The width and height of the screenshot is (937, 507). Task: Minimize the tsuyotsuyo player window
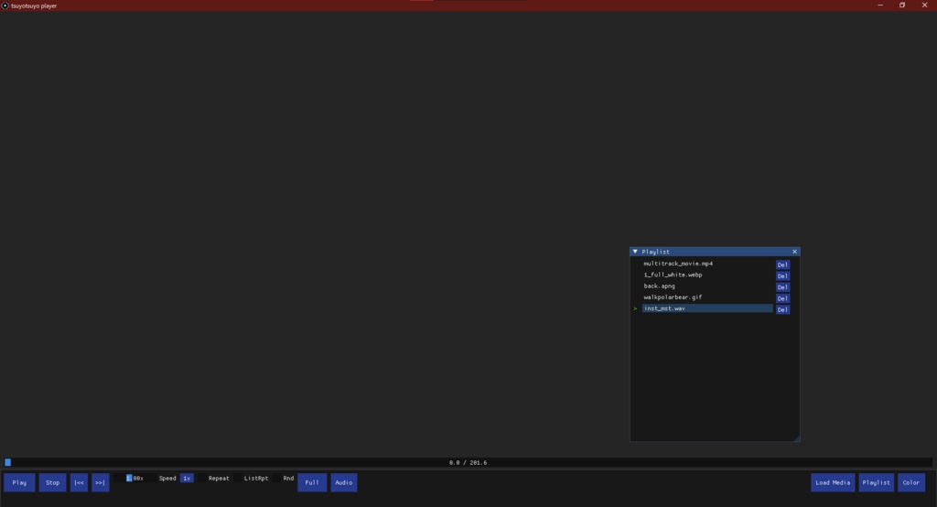tap(880, 5)
